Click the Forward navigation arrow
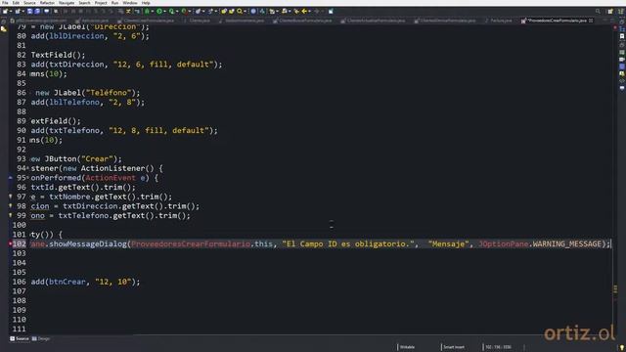The height and width of the screenshot is (352, 626). (317, 11)
